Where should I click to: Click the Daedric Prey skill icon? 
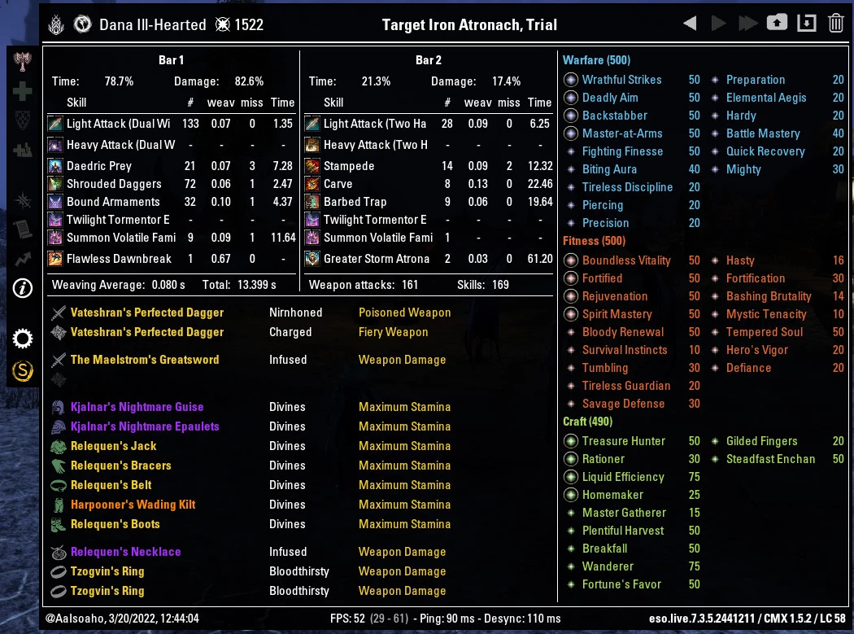(x=55, y=166)
